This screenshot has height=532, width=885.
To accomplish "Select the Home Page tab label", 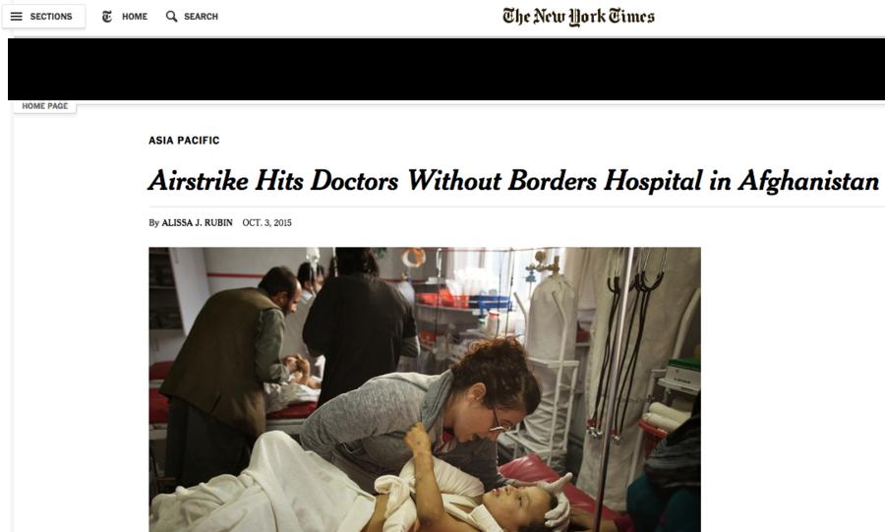I will click(x=44, y=106).
